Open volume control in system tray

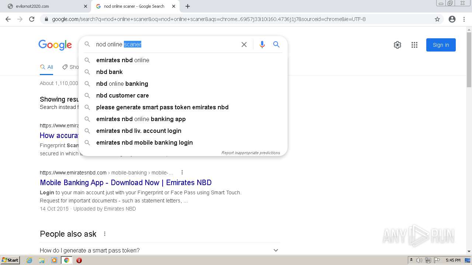tap(419, 260)
